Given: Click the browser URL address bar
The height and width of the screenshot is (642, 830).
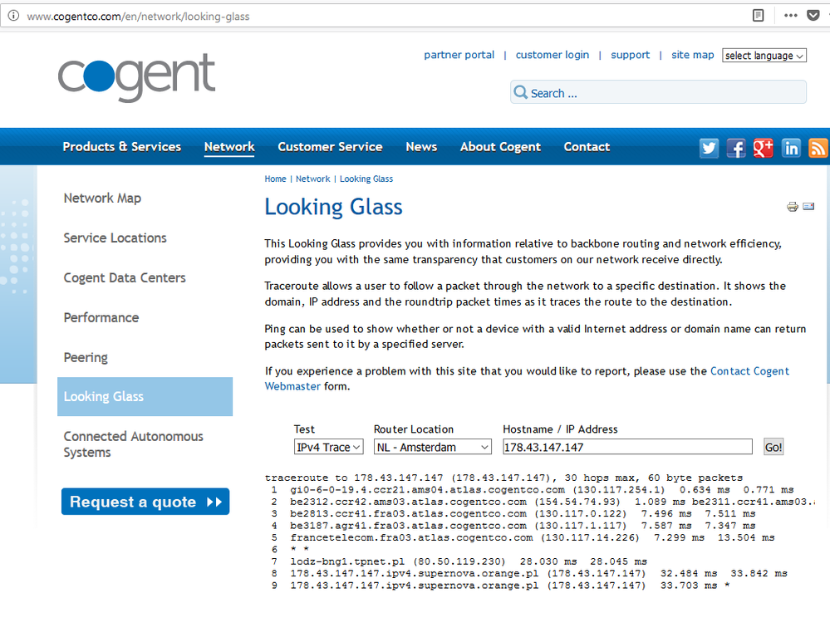Looking at the screenshot, I should [371, 16].
